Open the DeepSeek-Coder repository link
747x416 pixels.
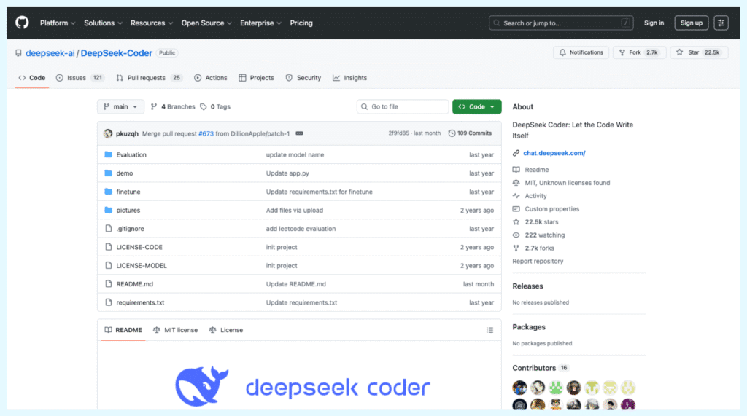pyautogui.click(x=116, y=53)
